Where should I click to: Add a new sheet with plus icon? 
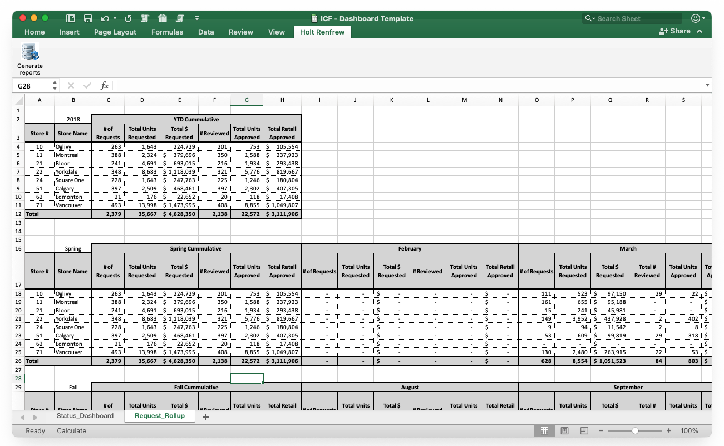coord(205,417)
